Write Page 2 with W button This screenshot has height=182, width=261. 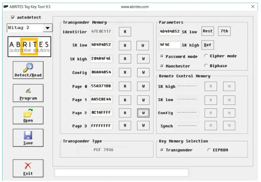[143, 113]
